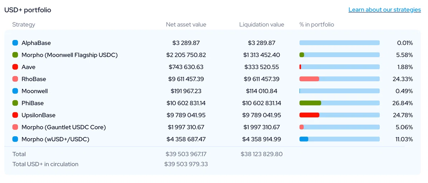Viewport: 428px width, 183px height.
Task: Click liquidation value $4 358 914.99
Action: (x=262, y=139)
